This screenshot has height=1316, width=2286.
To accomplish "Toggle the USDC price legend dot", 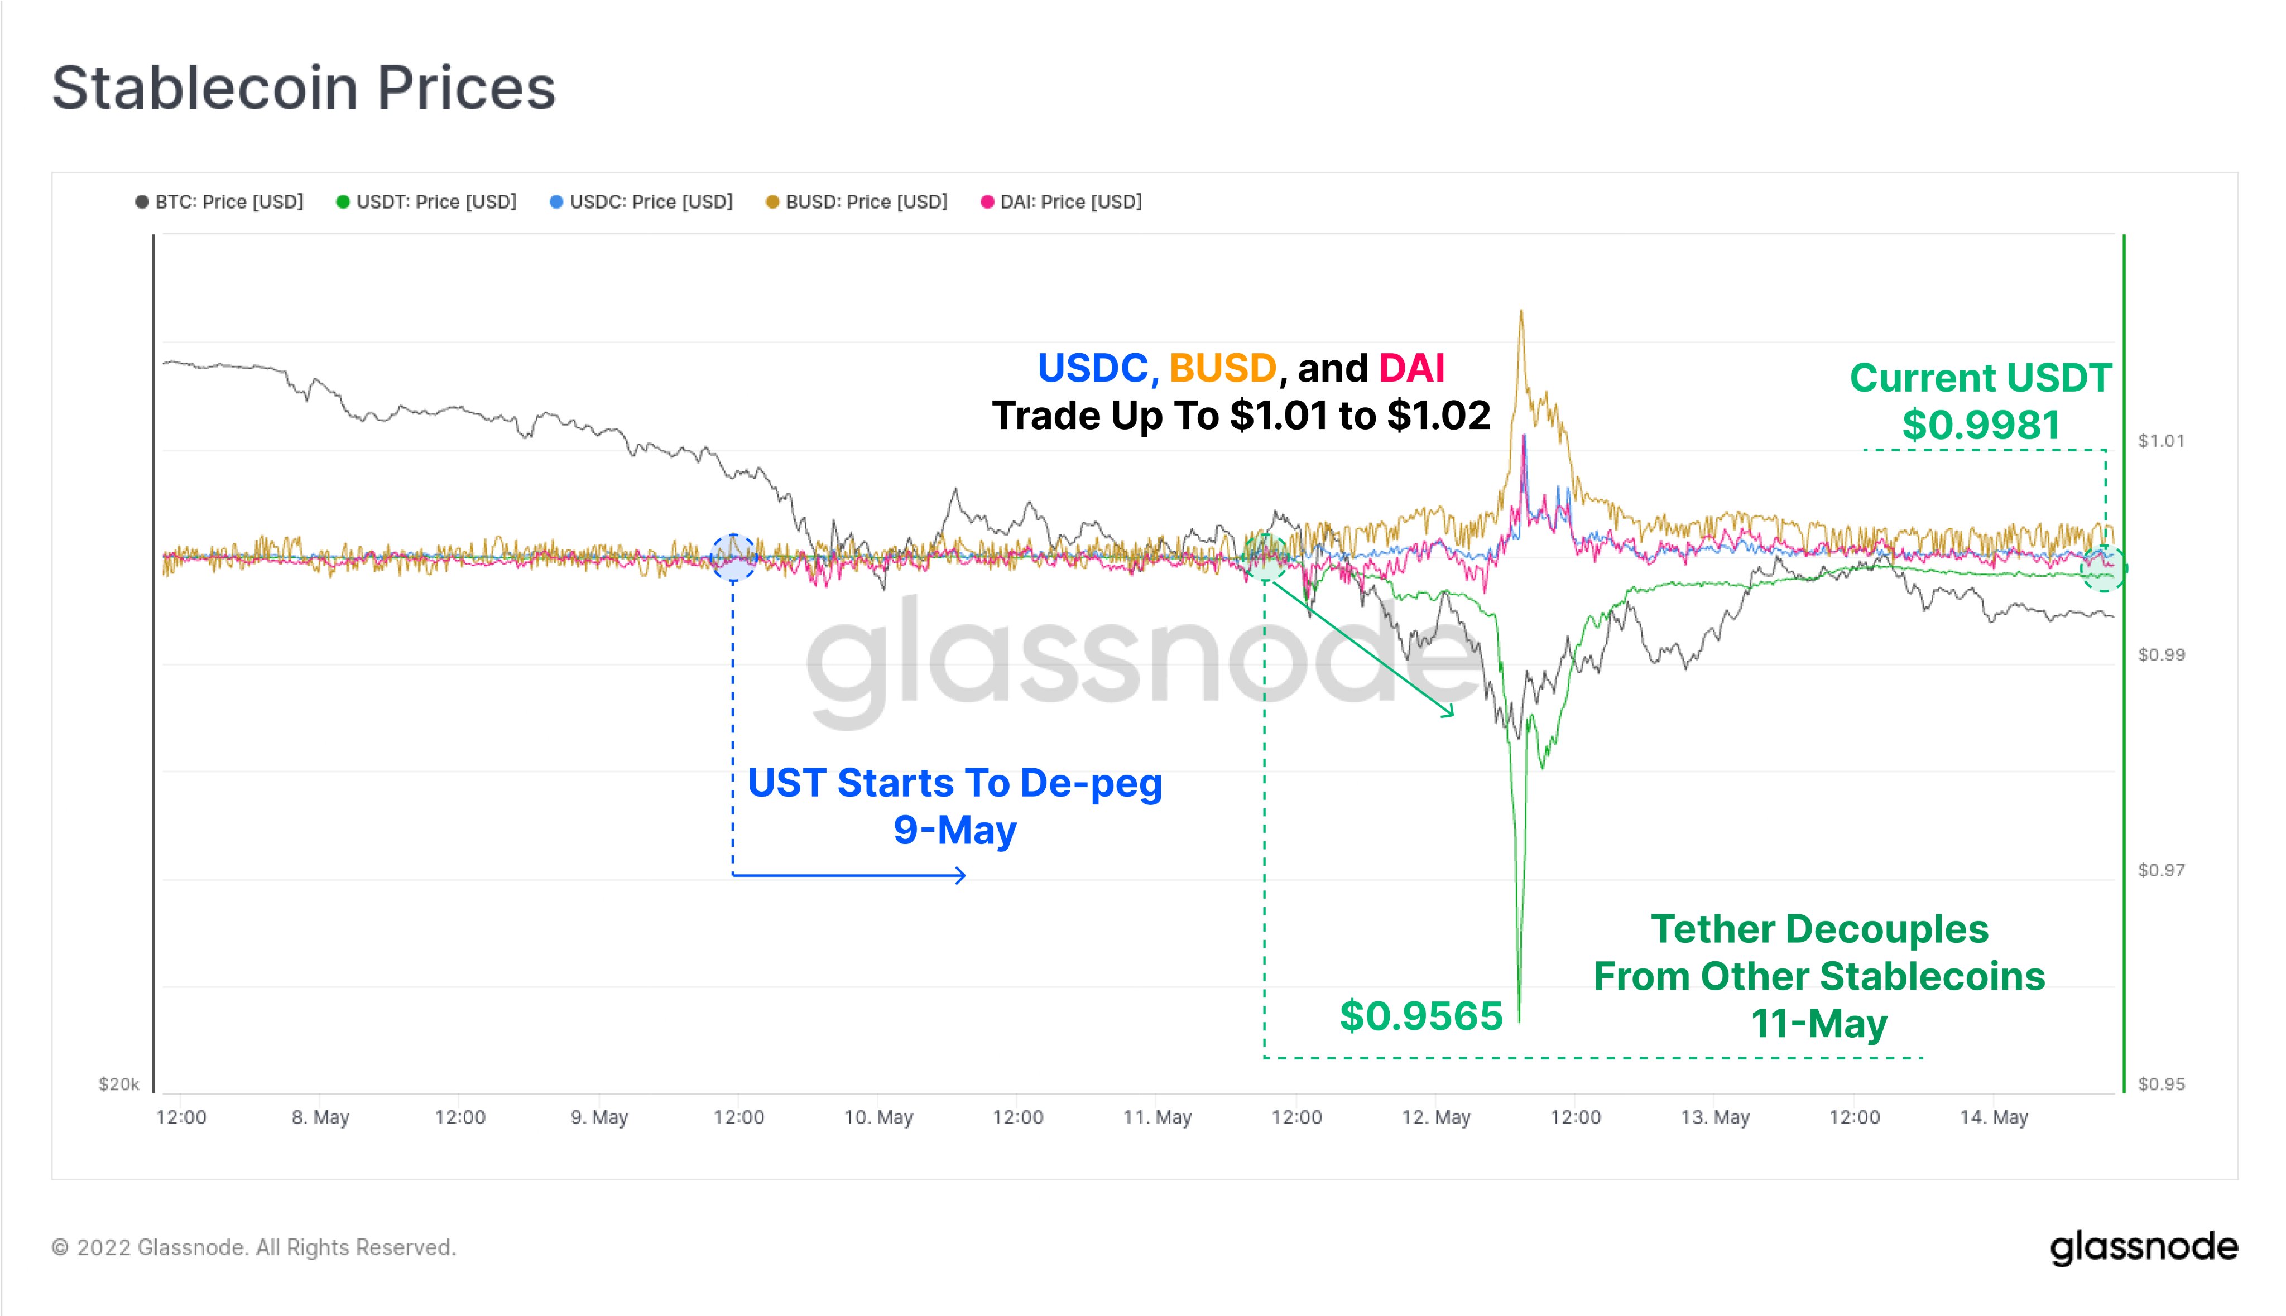I will coord(556,201).
